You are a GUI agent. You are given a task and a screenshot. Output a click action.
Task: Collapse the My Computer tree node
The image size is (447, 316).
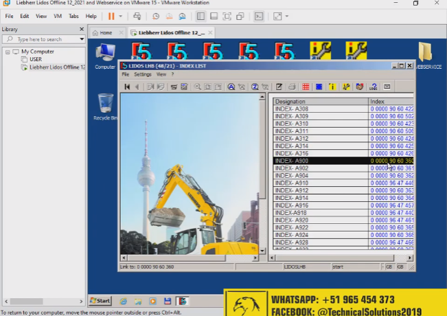(7, 52)
